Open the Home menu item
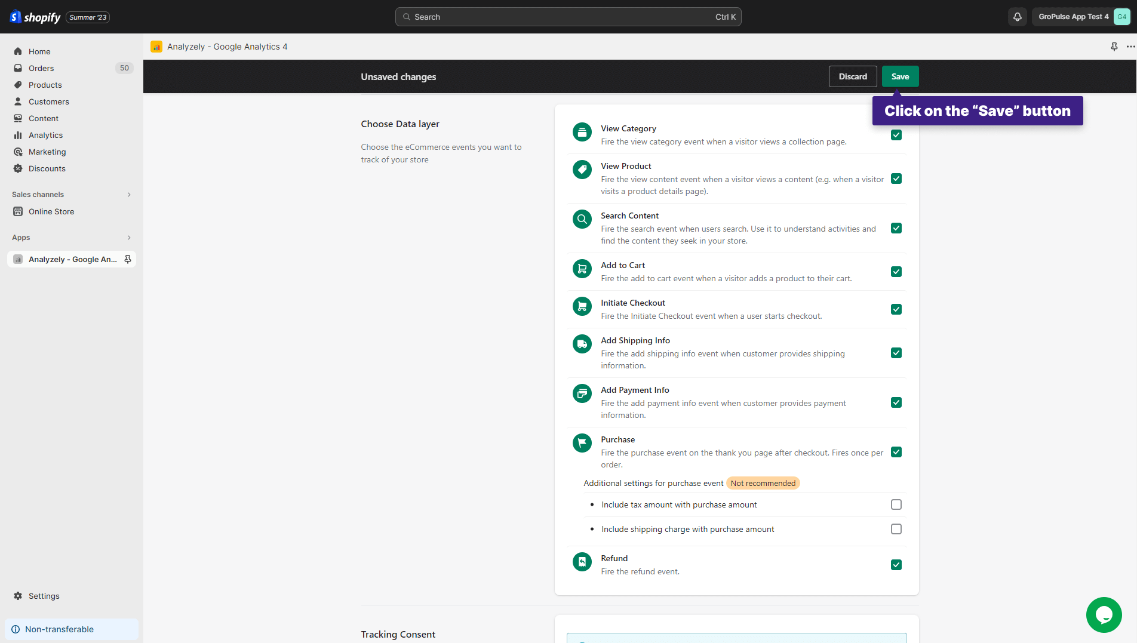Image resolution: width=1137 pixels, height=643 pixels. [72, 51]
